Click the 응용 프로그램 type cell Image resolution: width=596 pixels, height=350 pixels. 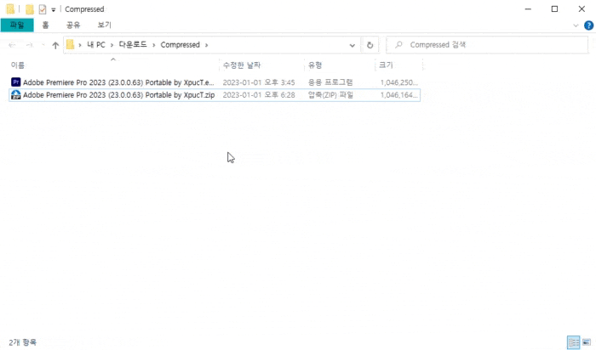point(330,82)
